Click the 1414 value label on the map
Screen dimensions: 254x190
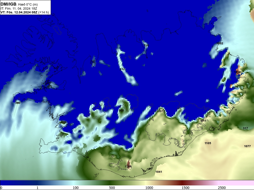237,72
